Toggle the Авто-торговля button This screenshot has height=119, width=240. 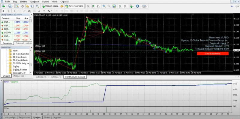[x=74, y=6]
